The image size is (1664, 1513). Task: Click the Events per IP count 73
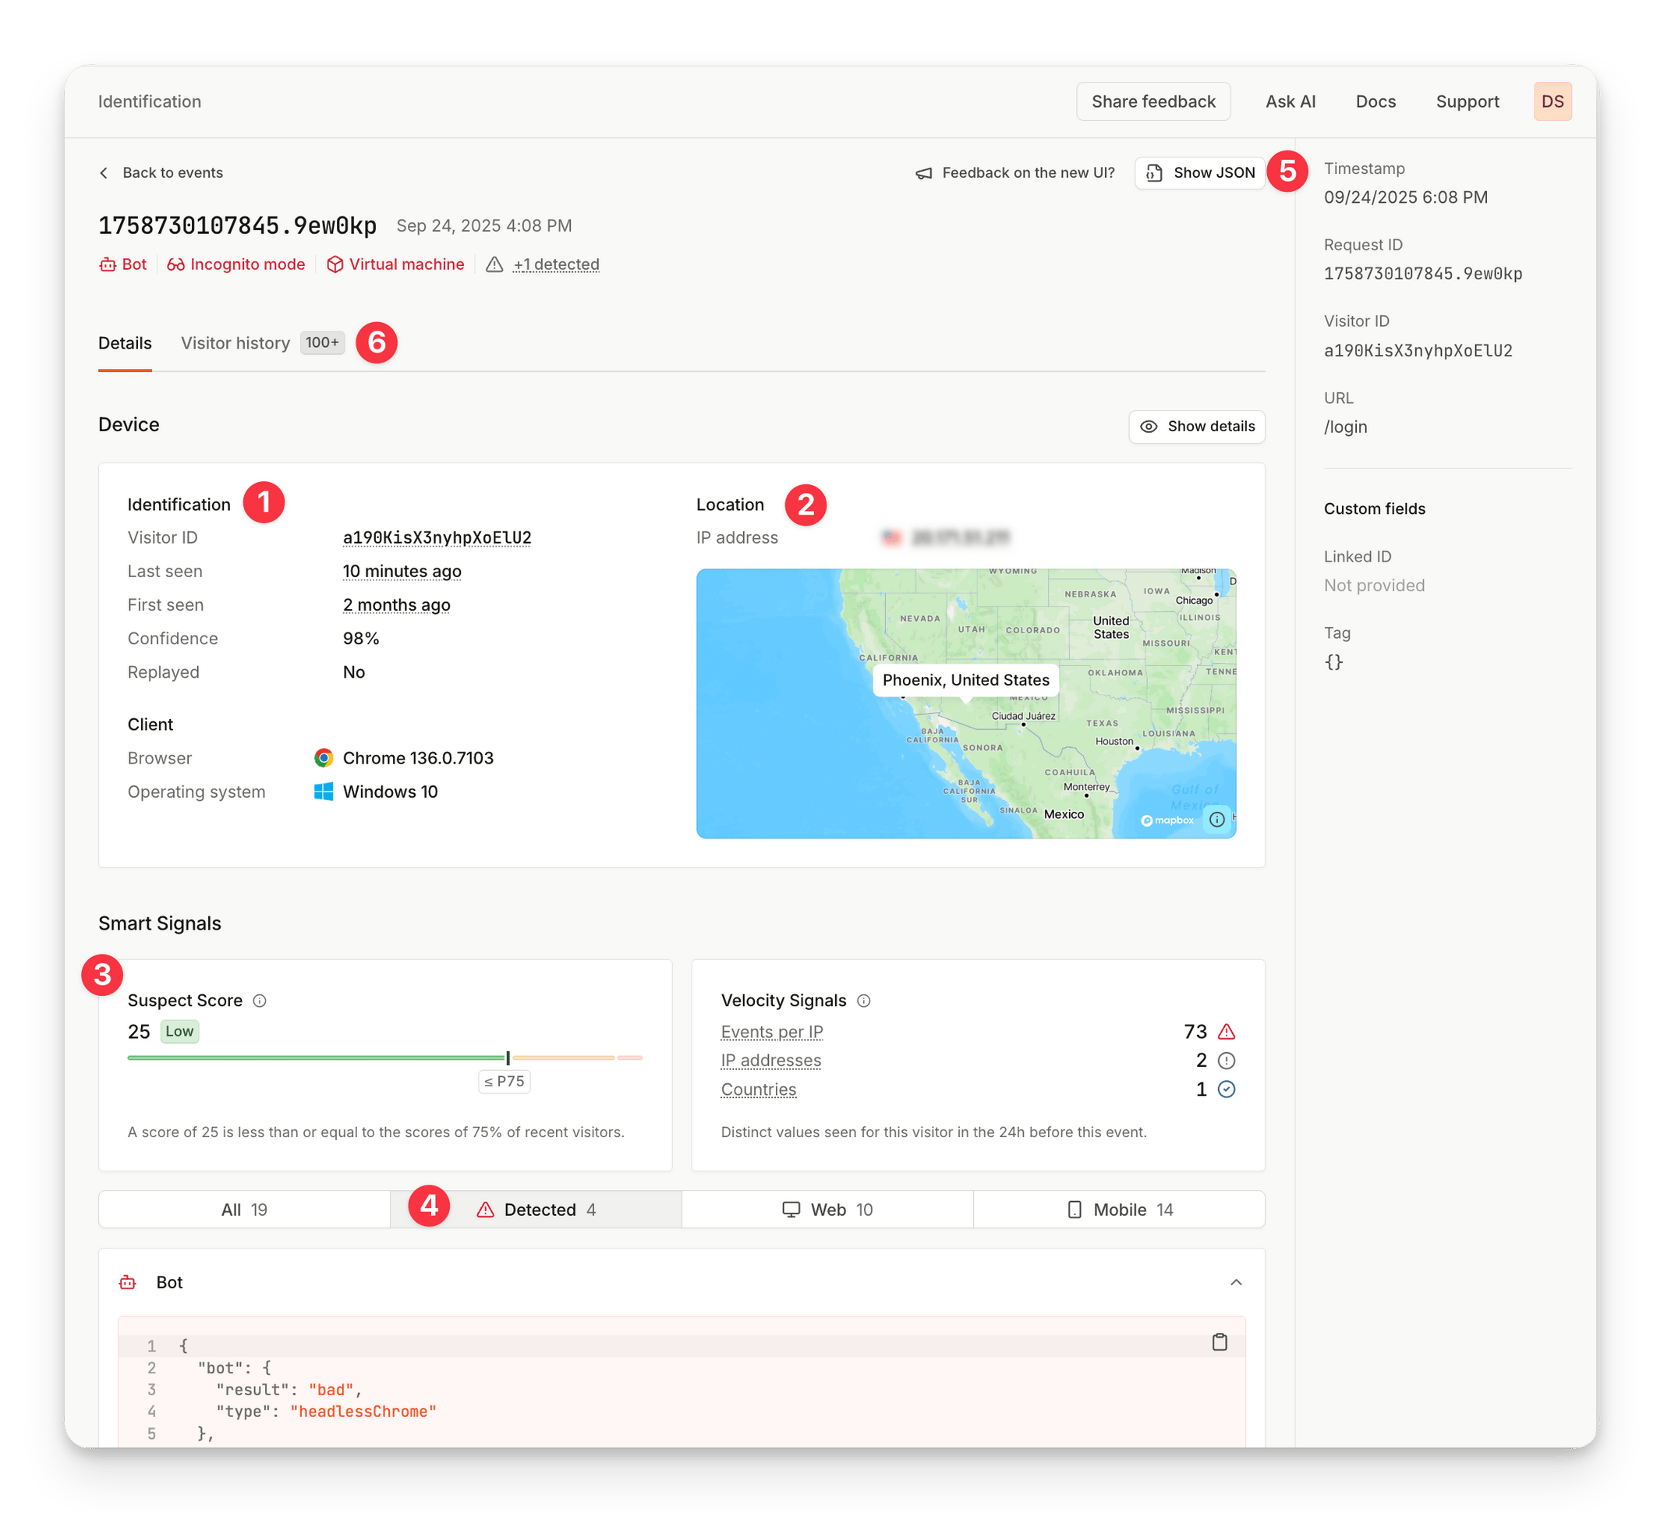click(1195, 1033)
